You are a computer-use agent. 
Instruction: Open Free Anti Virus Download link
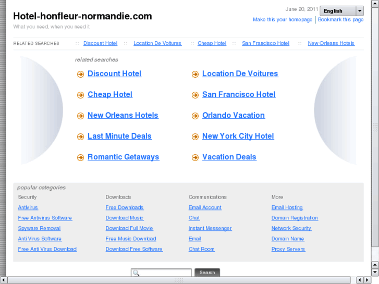click(x=47, y=249)
